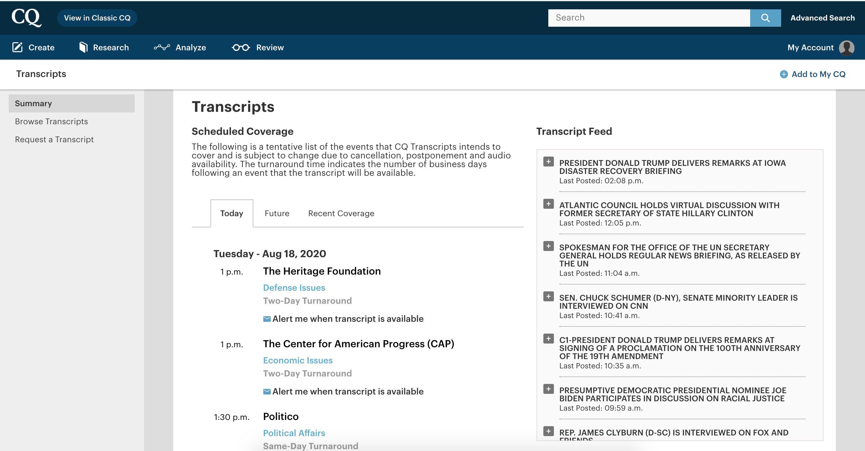Click the UN Secretary General spokesman headline
Image resolution: width=865 pixels, height=451 pixels.
(680, 256)
